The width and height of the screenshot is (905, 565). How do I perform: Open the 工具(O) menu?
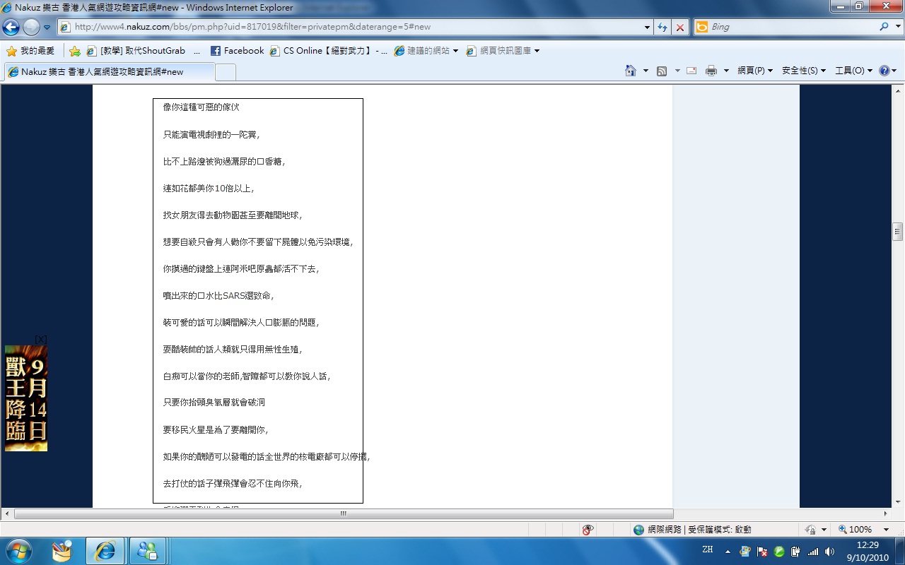853,71
